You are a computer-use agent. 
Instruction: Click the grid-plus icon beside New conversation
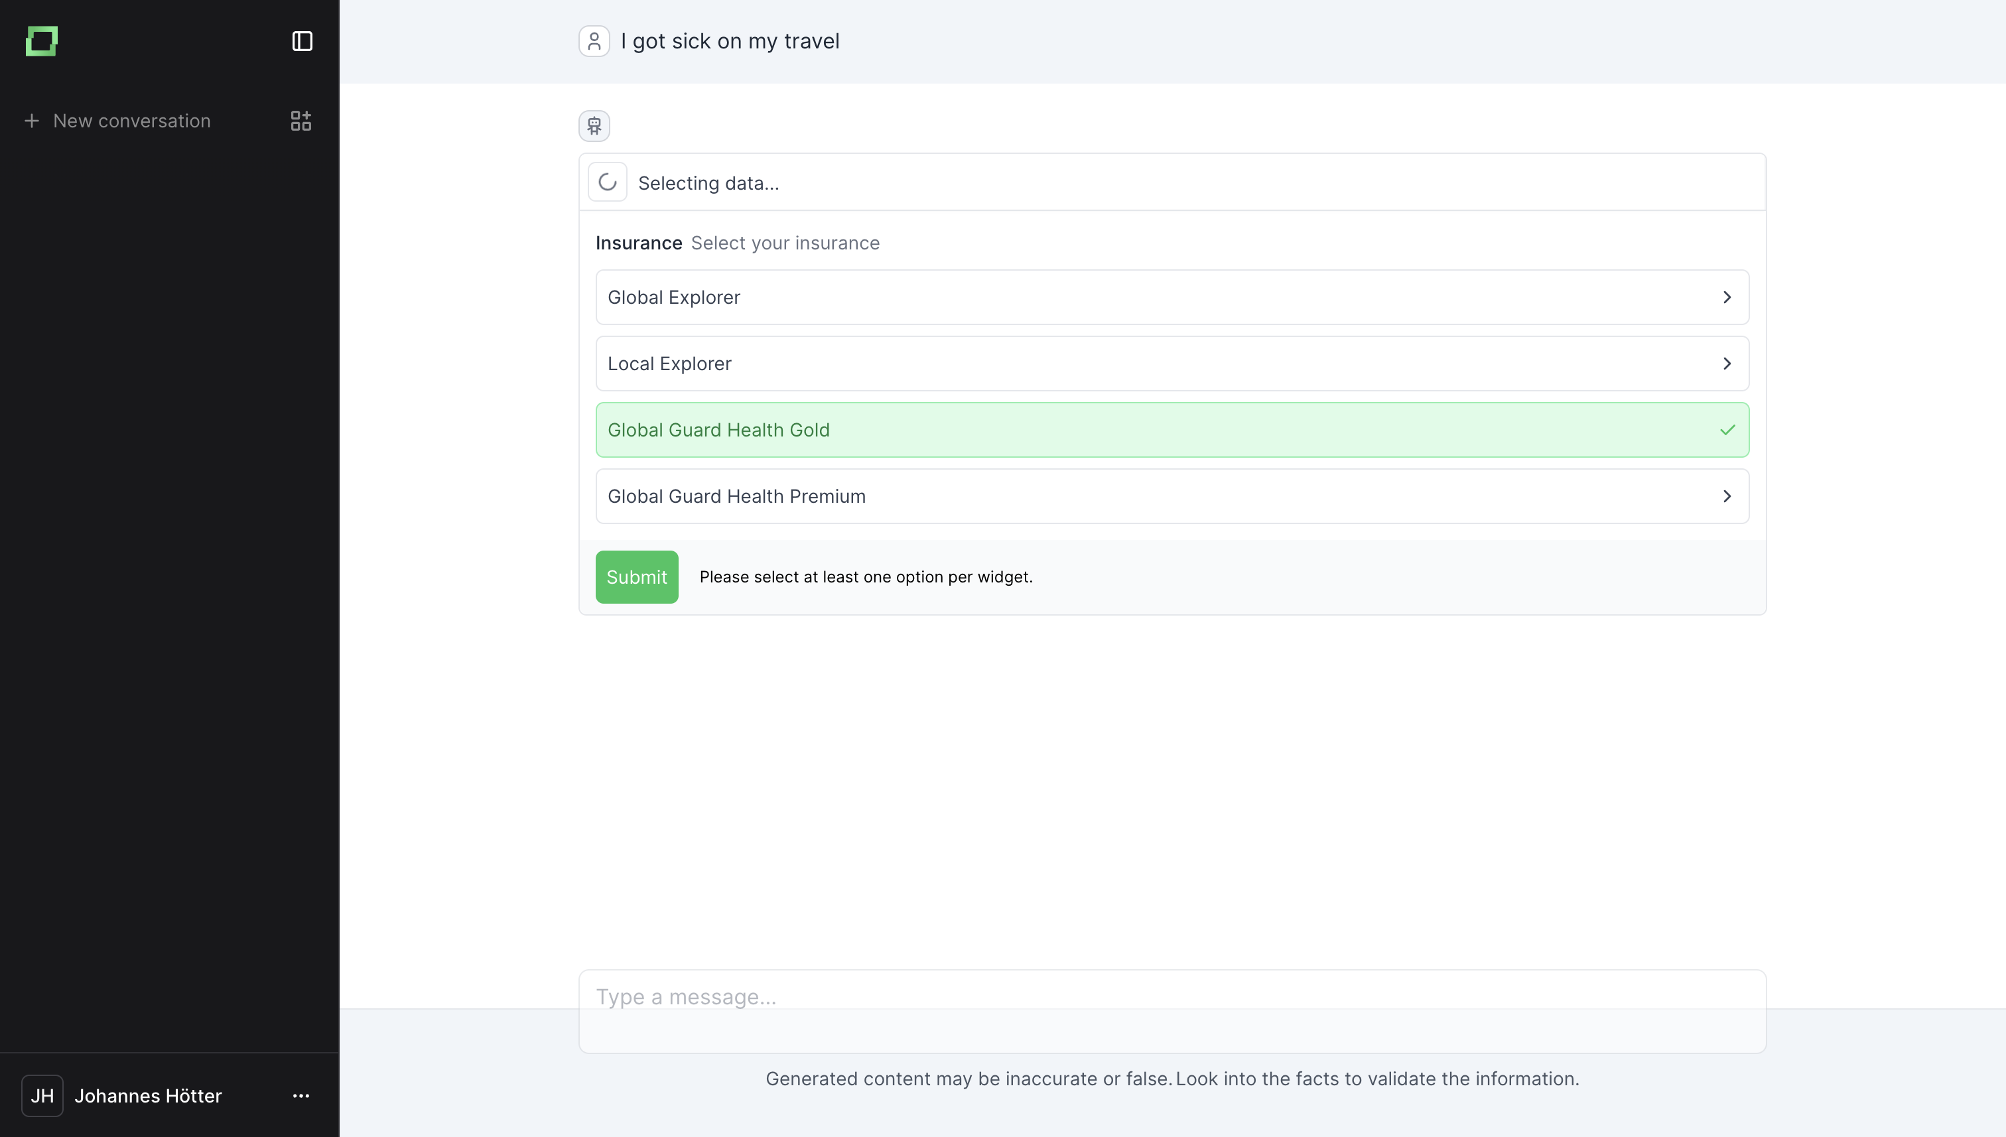coord(301,120)
